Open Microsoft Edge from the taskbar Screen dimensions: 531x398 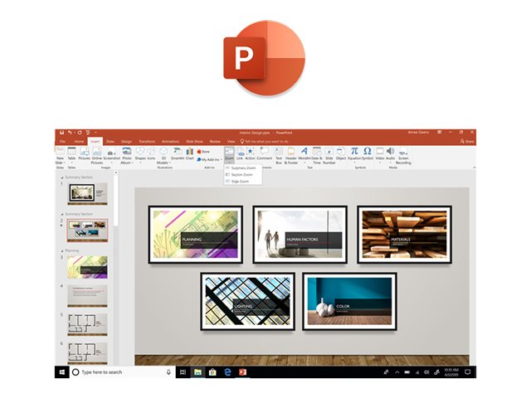227,372
